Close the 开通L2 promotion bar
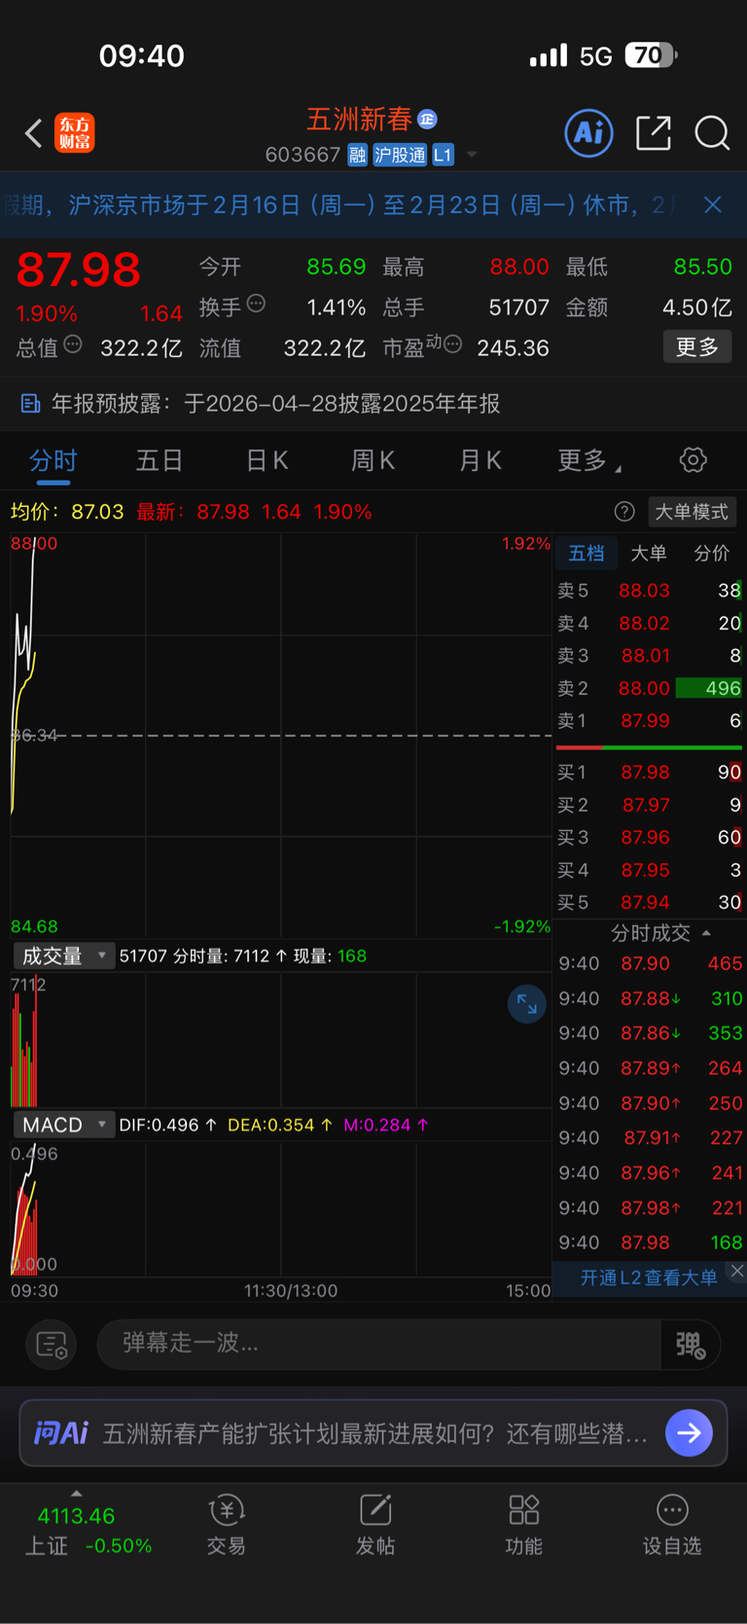Image resolution: width=747 pixels, height=1624 pixels. [737, 1271]
